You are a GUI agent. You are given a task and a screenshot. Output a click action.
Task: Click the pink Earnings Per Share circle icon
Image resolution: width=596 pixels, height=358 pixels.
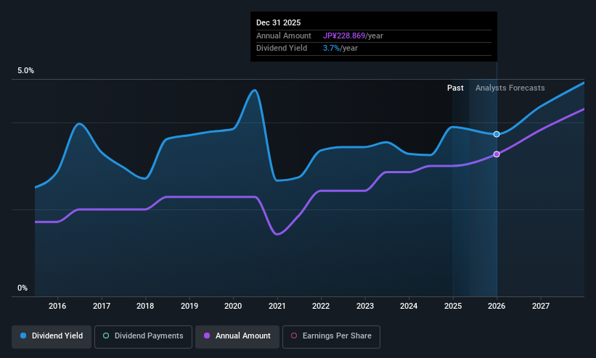click(294, 336)
